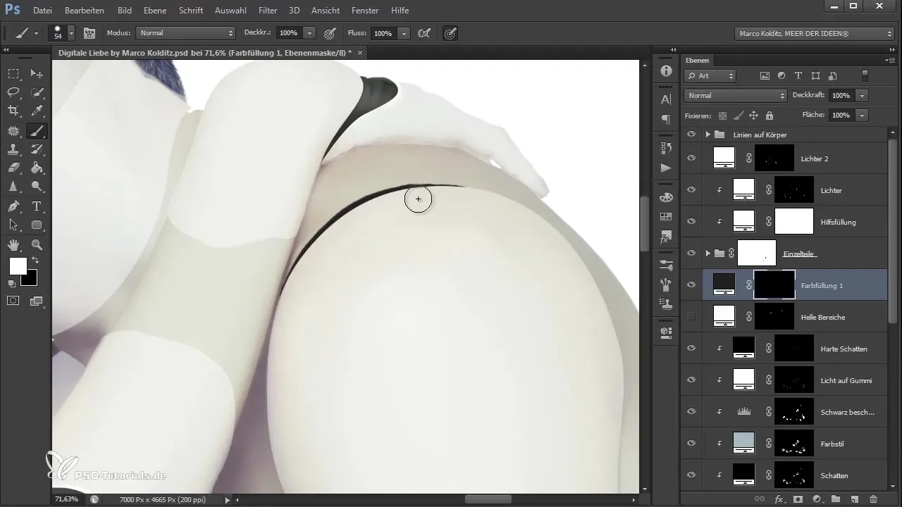Select the Eyedropper tool
This screenshot has height=507, width=902.
pyautogui.click(x=37, y=111)
